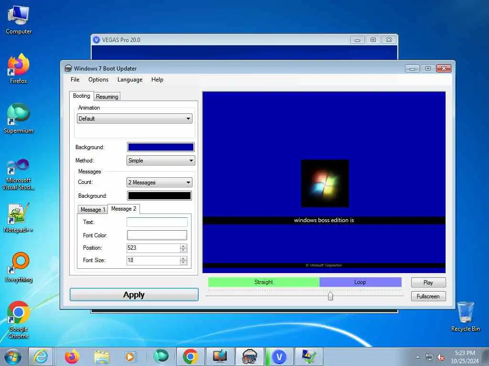
Task: Open the Firefox desktop shortcut
Action: click(x=19, y=69)
